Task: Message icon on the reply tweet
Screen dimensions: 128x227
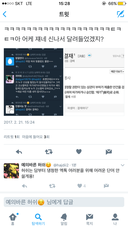Action: pyautogui.click(x=106, y=186)
